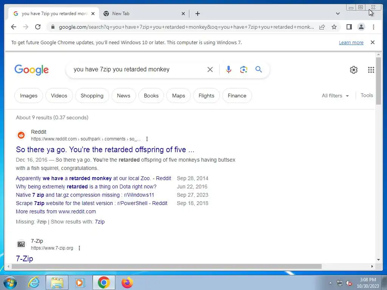Switch to the New Tab tab
Viewport: 387px width, 290px height.
[x=144, y=14]
